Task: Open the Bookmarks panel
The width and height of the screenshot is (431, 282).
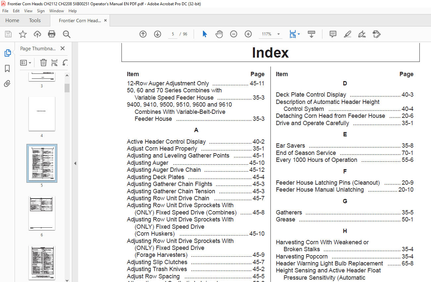Action: pyautogui.click(x=7, y=69)
